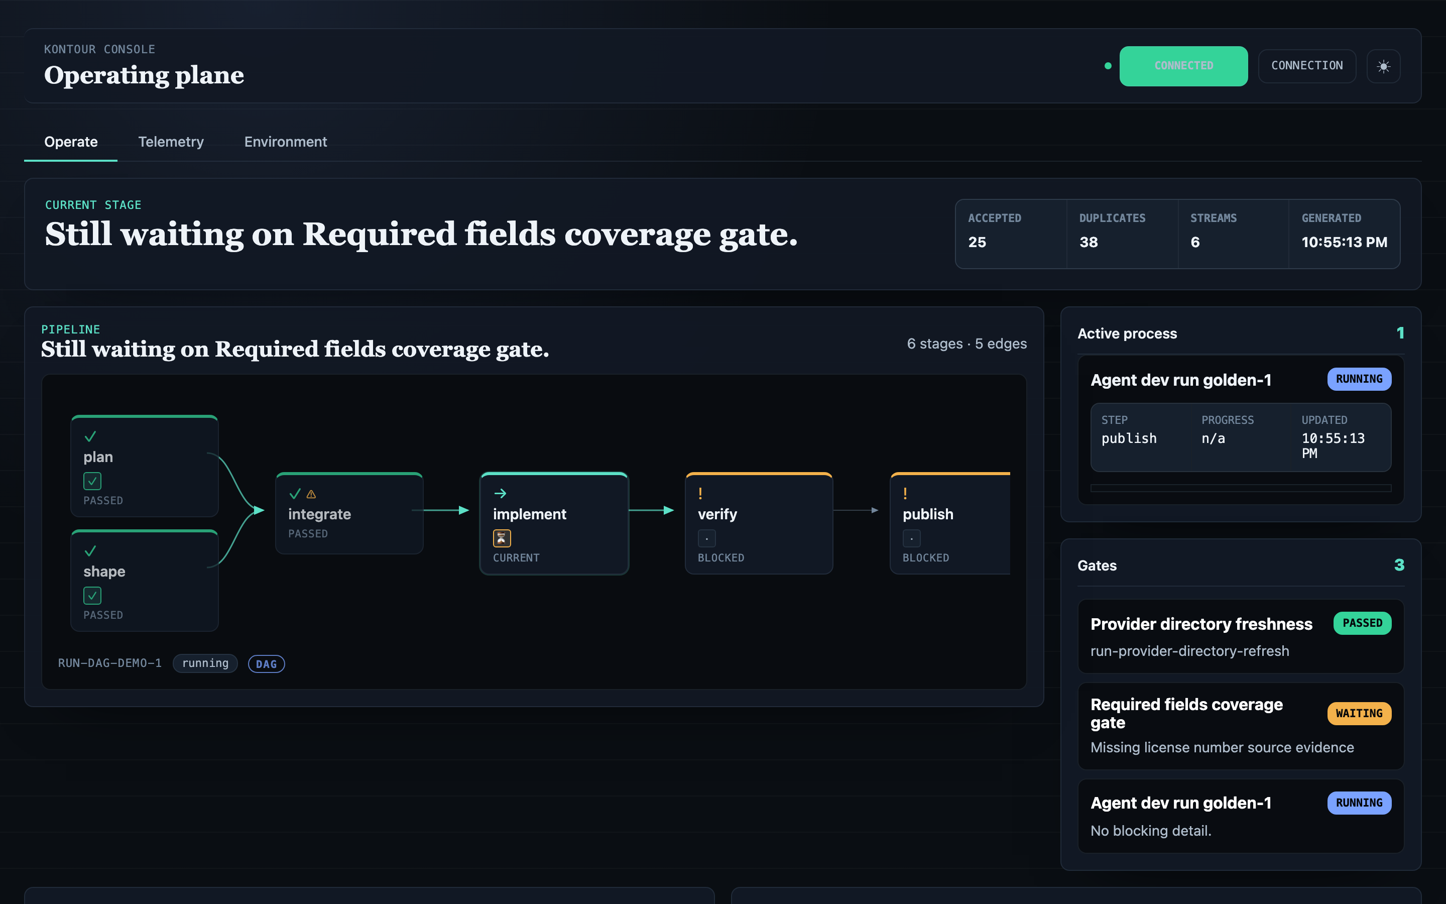The width and height of the screenshot is (1446, 904).
Task: Click the Agent dev run golden-1 gate card
Action: [1241, 816]
